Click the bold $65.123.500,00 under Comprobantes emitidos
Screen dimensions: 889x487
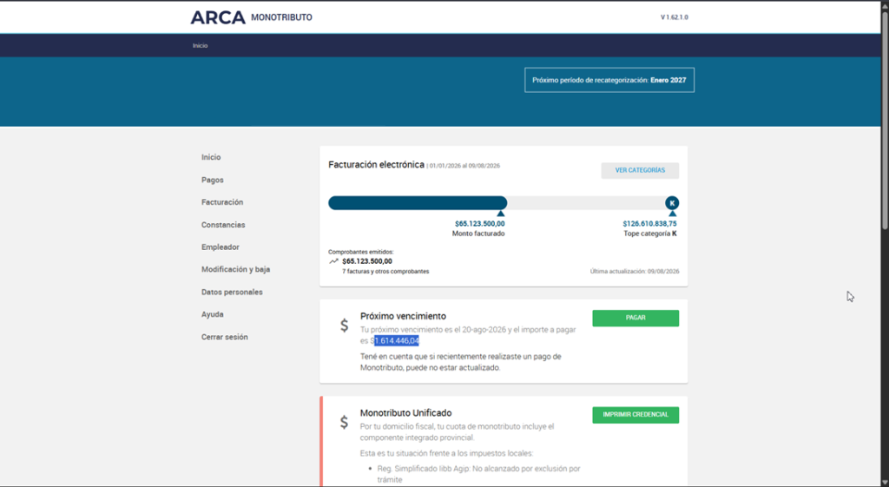(x=367, y=261)
